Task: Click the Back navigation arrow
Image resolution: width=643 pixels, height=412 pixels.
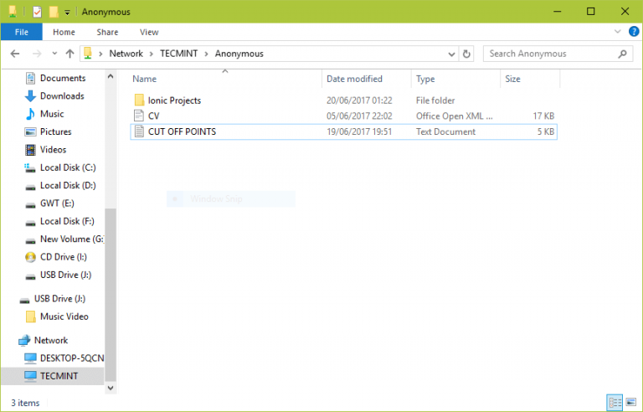Action: (15, 54)
